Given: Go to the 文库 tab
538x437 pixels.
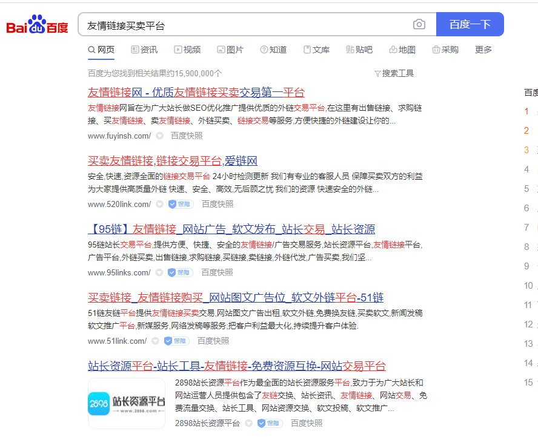Looking at the screenshot, I should coord(316,50).
